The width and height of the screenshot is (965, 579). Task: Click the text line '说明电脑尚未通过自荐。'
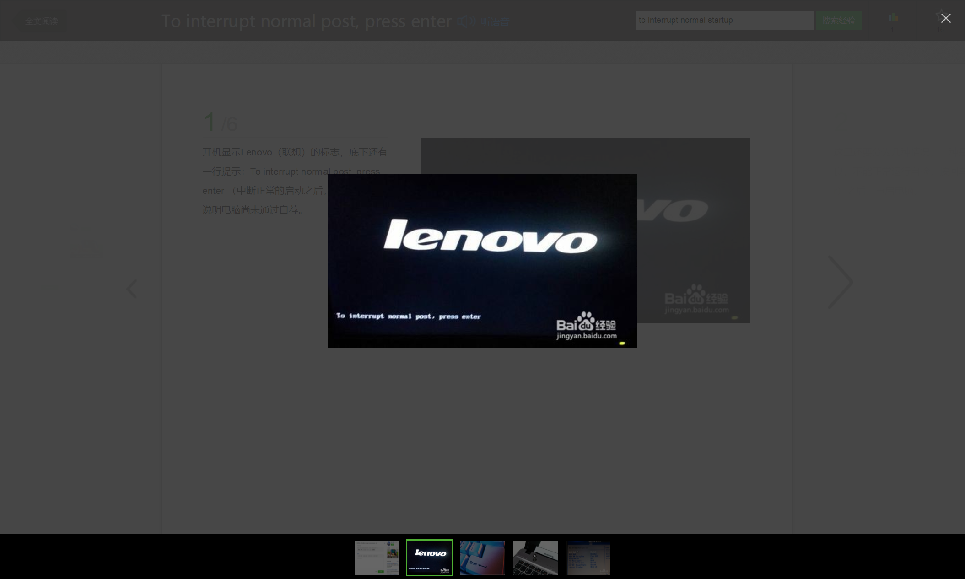tap(255, 210)
